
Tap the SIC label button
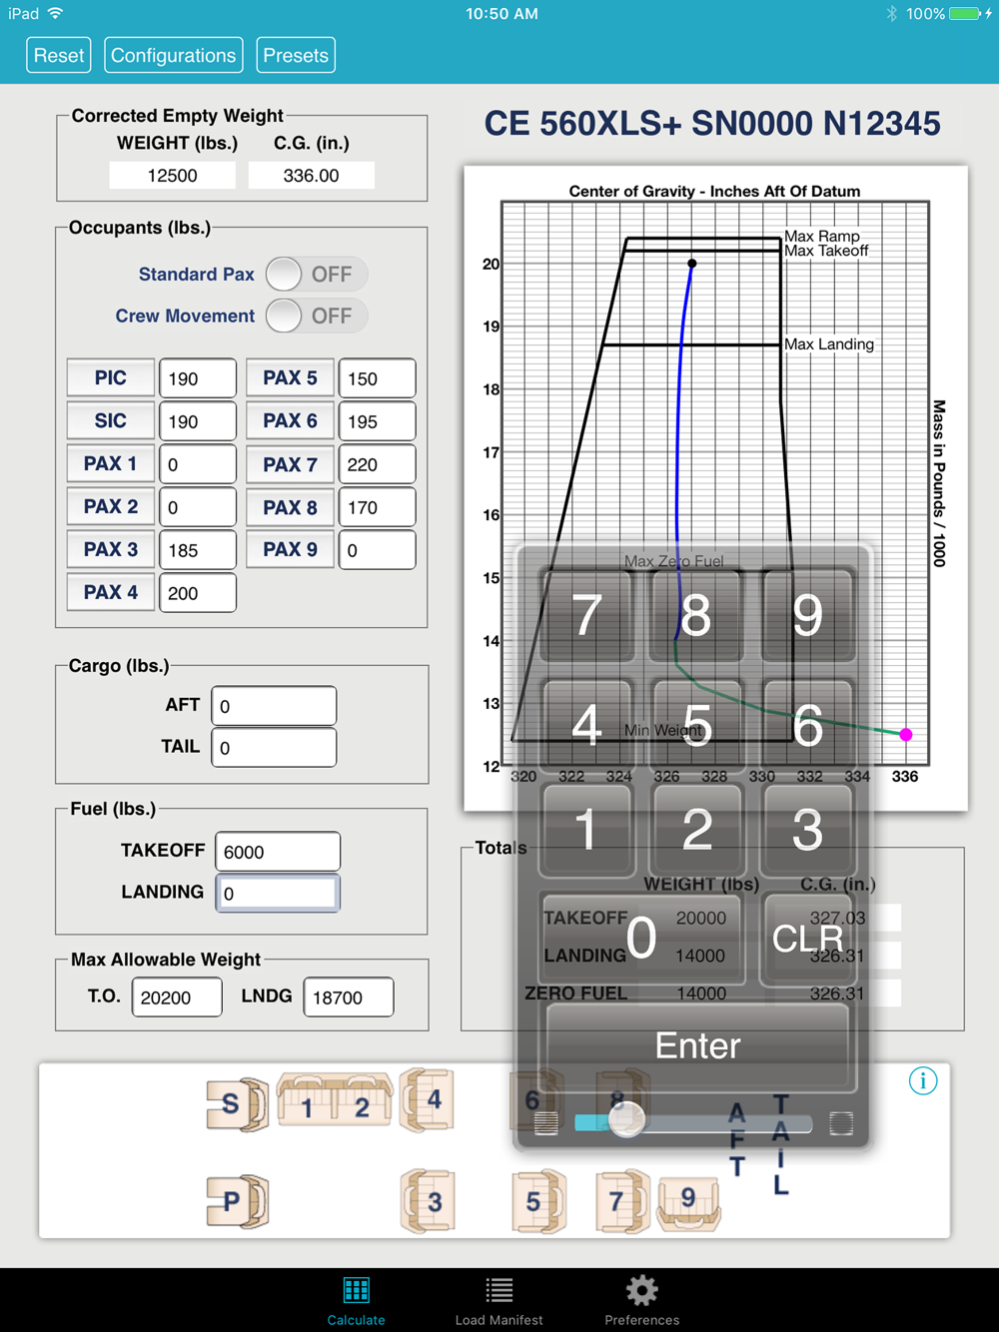pyautogui.click(x=111, y=420)
